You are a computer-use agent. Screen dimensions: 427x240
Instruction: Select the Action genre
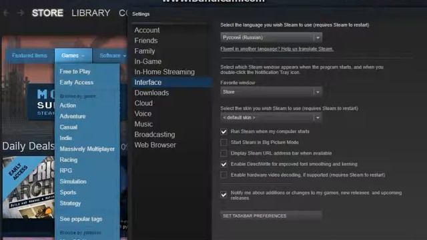click(x=68, y=105)
